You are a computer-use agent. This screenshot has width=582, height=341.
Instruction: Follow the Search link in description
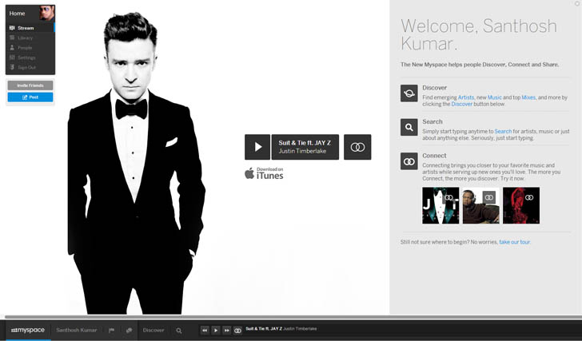coord(503,131)
